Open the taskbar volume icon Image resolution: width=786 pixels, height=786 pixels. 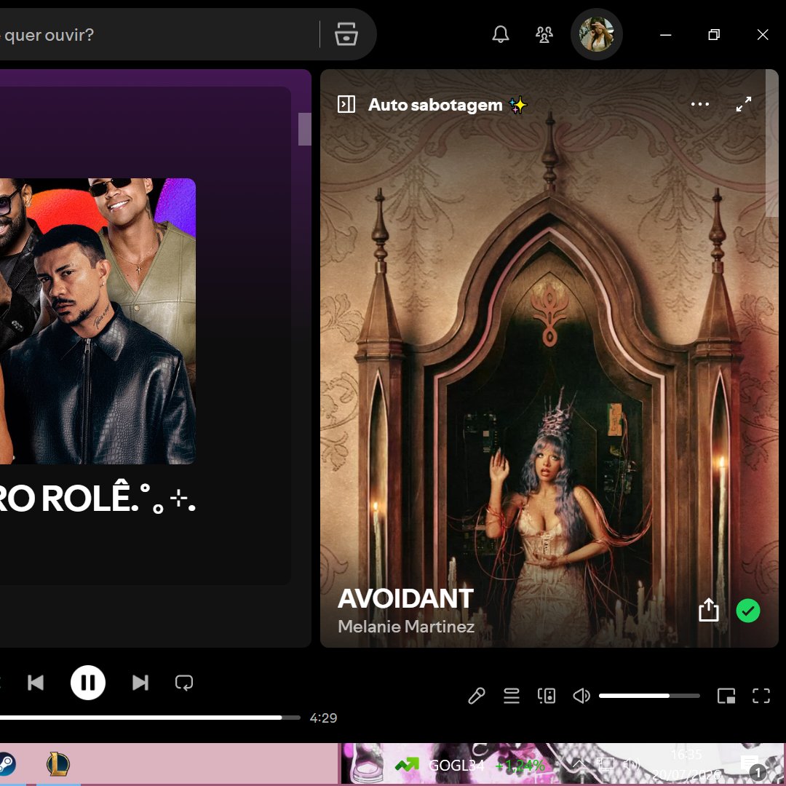click(x=632, y=764)
